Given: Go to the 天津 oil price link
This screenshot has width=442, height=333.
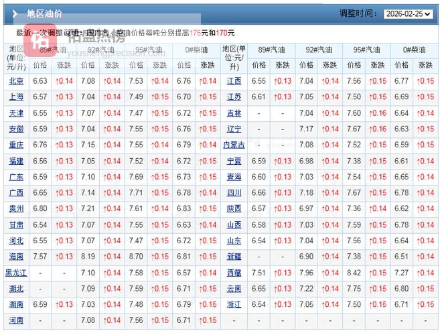Looking at the screenshot, I should pos(16,113).
